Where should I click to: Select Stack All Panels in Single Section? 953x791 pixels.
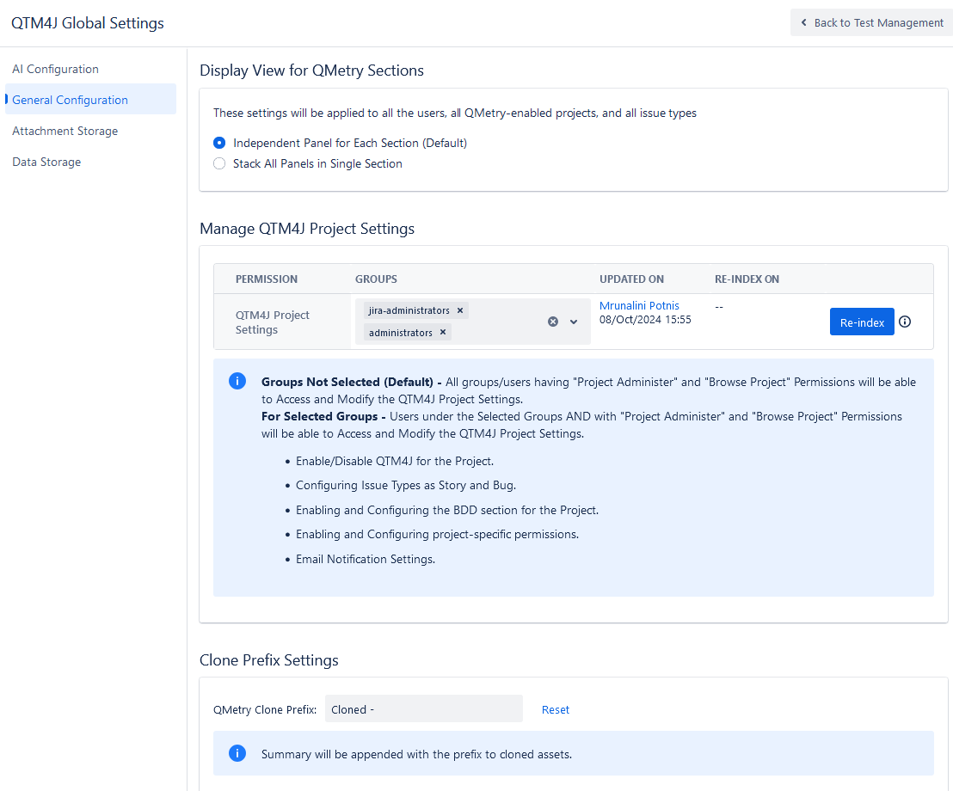pos(219,163)
